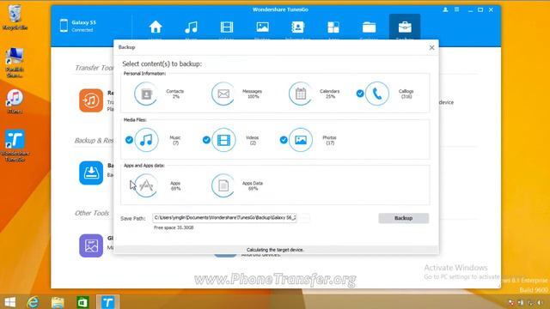Uncheck the Photos checkbox
This screenshot has width=550, height=309.
[284, 140]
